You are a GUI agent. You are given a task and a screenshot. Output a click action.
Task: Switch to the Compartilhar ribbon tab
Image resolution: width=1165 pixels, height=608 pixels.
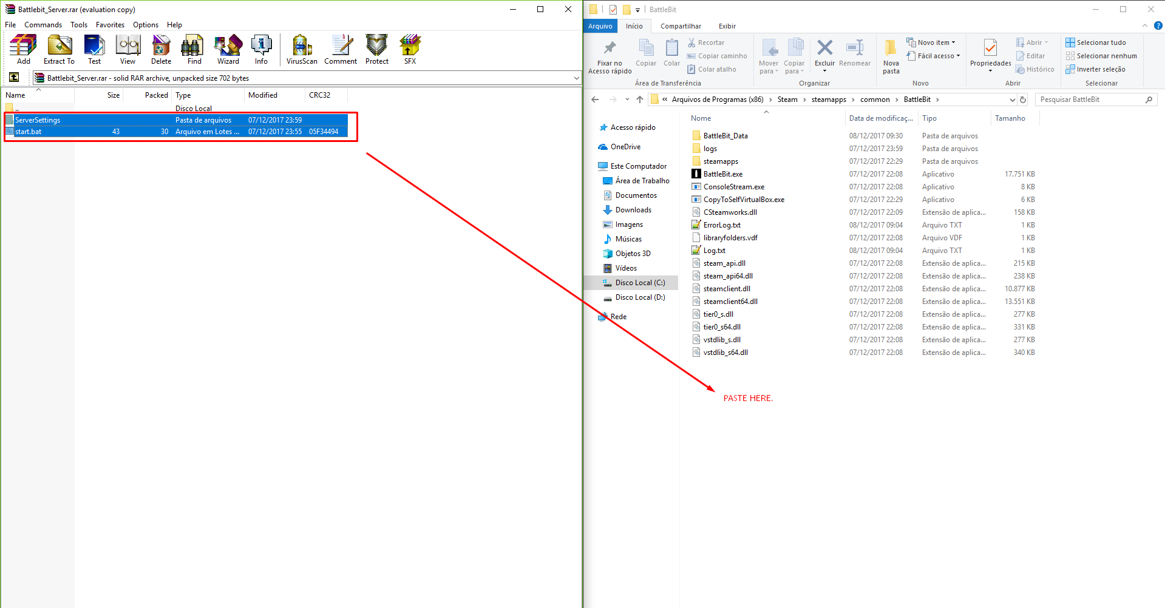click(x=681, y=26)
